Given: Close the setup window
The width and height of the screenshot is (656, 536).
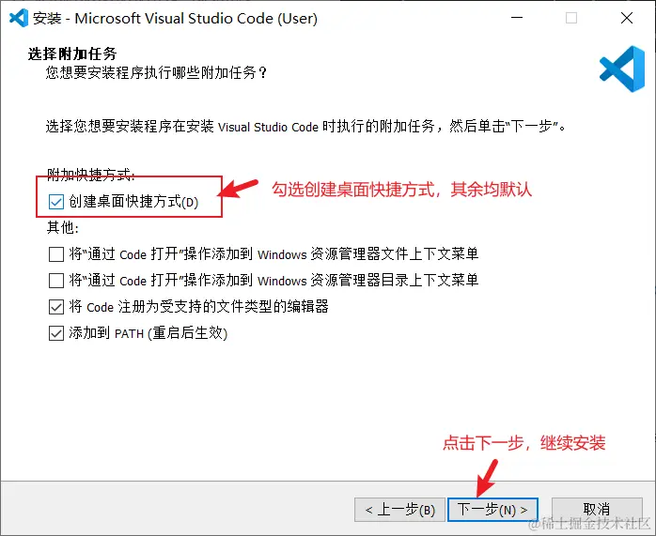Looking at the screenshot, I should click(x=627, y=18).
